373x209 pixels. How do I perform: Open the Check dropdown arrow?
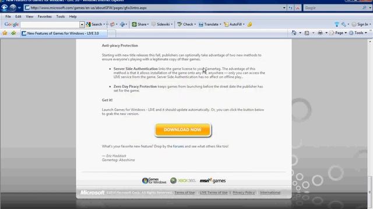tap(195, 24)
